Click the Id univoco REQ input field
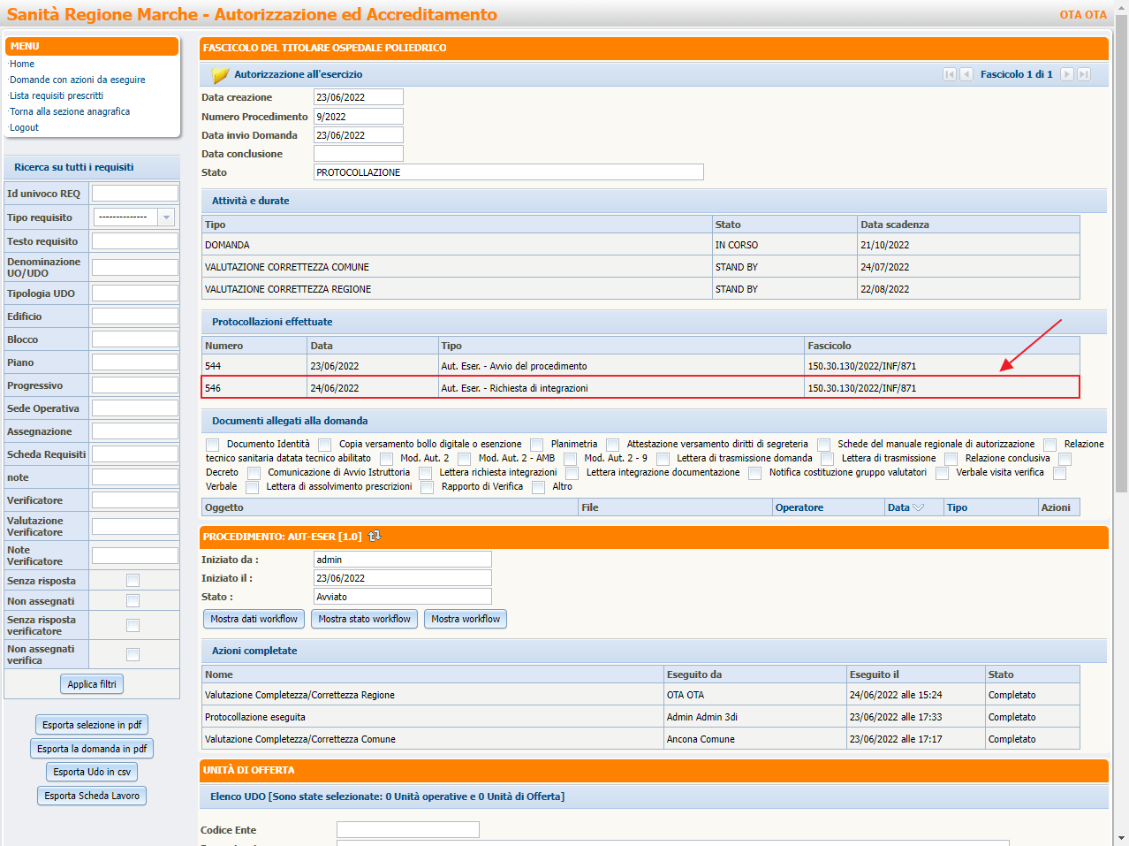The width and height of the screenshot is (1129, 846). [135, 194]
